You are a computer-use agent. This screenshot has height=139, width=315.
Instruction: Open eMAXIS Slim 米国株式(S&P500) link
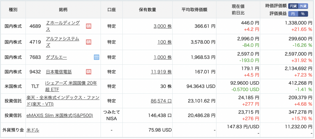point(60,115)
